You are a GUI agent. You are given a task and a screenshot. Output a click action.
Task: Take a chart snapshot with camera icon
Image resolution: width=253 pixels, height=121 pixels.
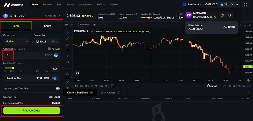tap(251, 25)
